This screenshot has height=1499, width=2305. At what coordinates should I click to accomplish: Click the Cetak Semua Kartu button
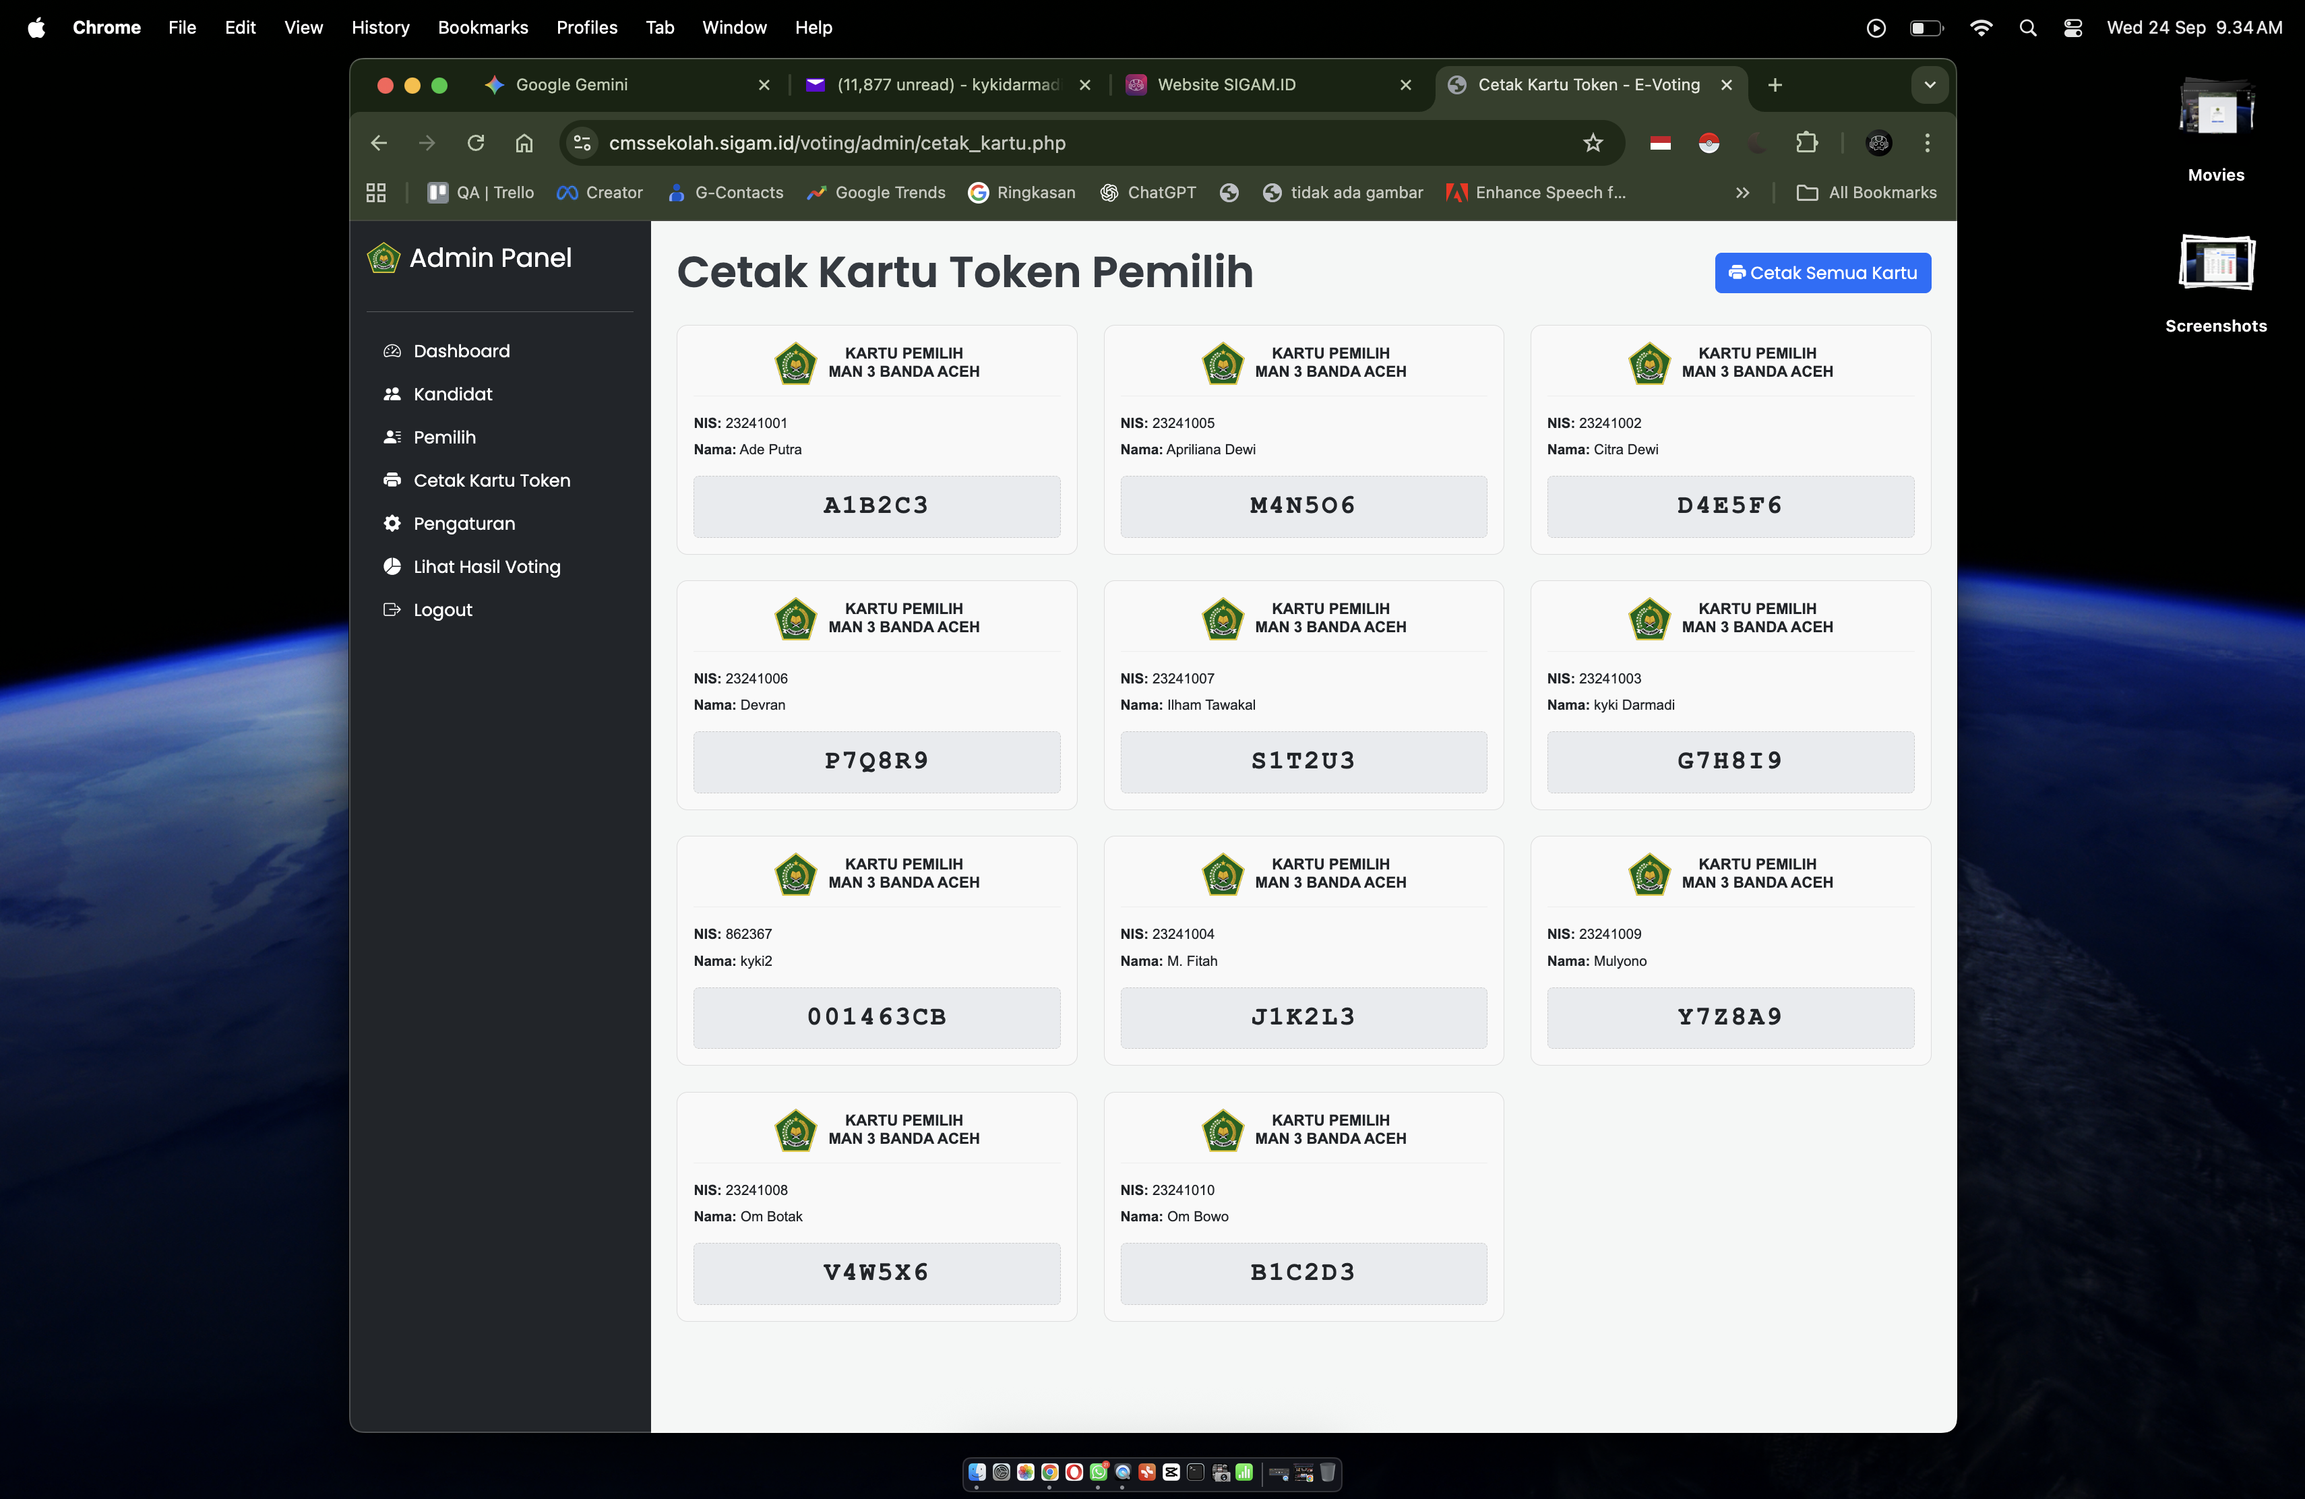1822,273
